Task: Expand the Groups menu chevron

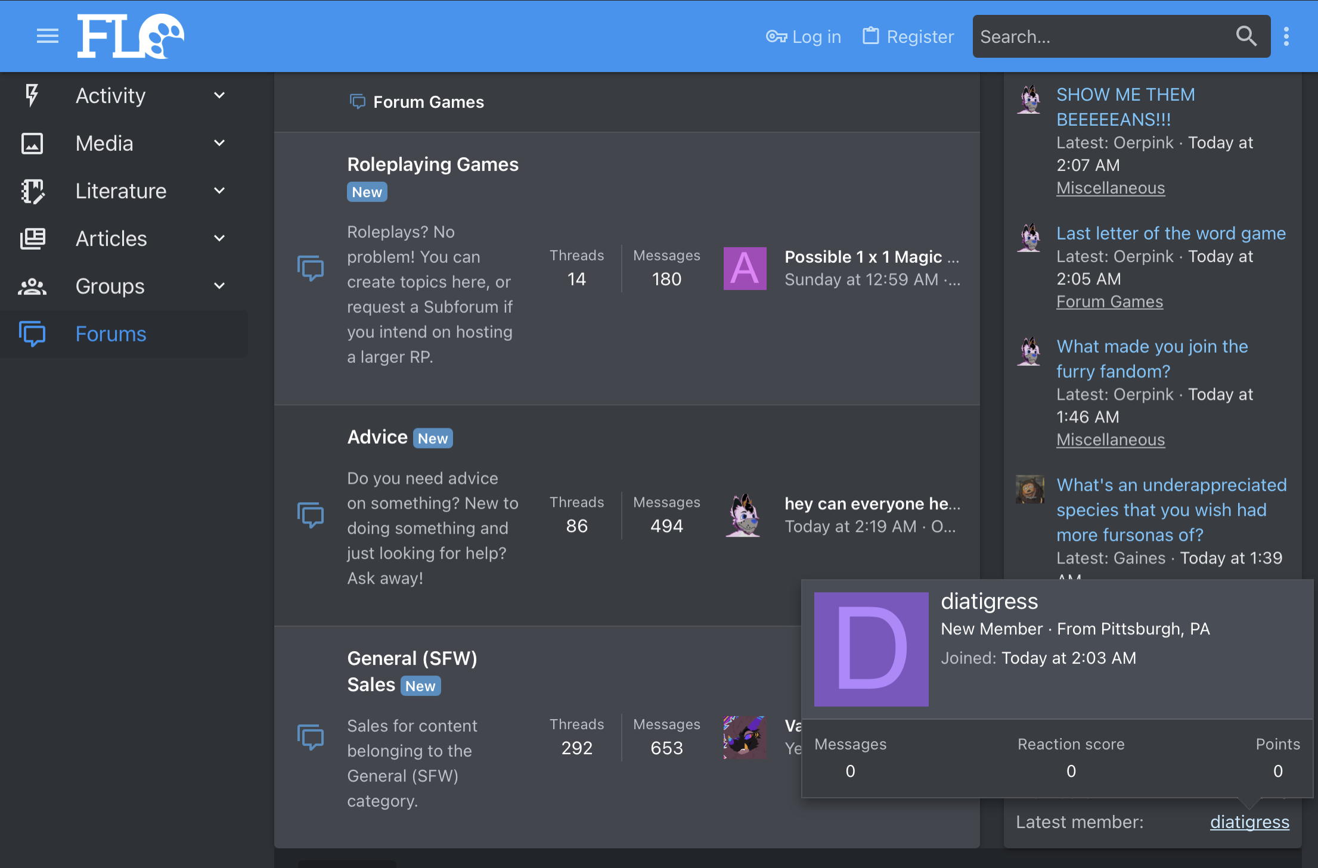Action: point(219,286)
